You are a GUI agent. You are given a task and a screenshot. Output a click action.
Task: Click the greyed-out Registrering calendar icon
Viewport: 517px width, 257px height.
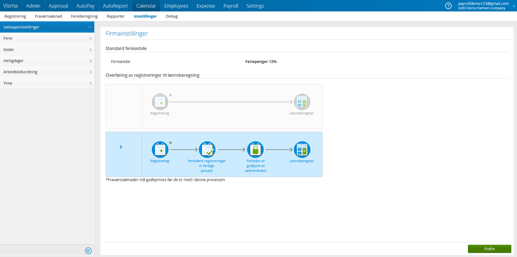coord(160,102)
